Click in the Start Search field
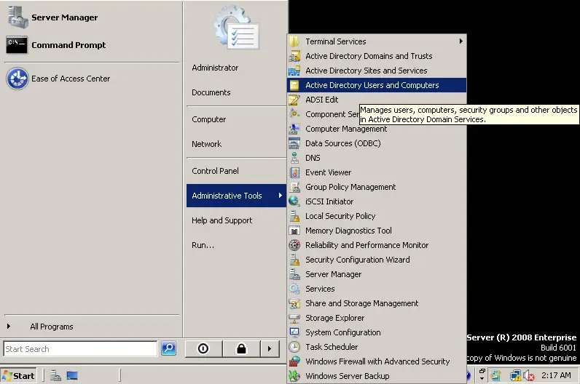The width and height of the screenshot is (580, 384). [80, 349]
